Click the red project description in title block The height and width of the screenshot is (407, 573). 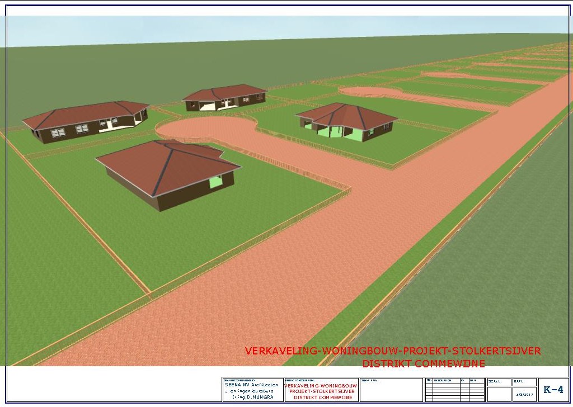321,391
